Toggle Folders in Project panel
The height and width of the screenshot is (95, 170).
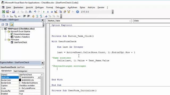point(12,25)
